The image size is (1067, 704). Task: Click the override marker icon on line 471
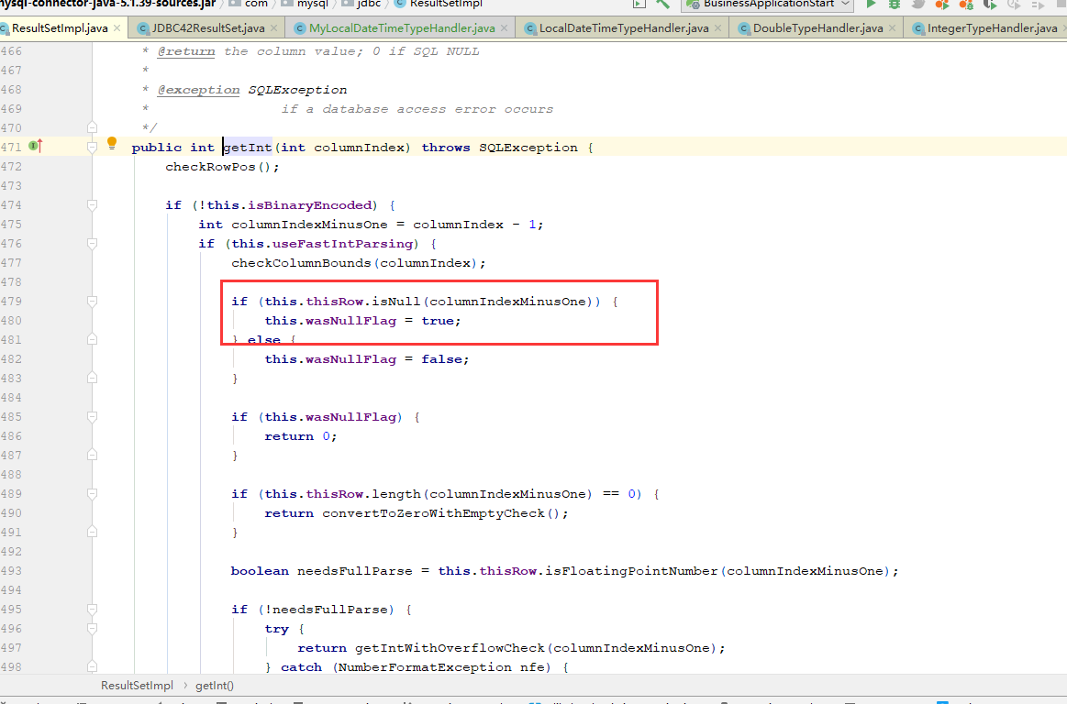[36, 146]
